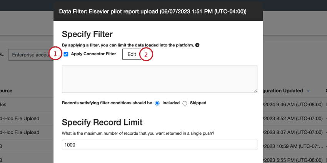
Task: Click the info icon beside filter description
Action: (x=197, y=45)
